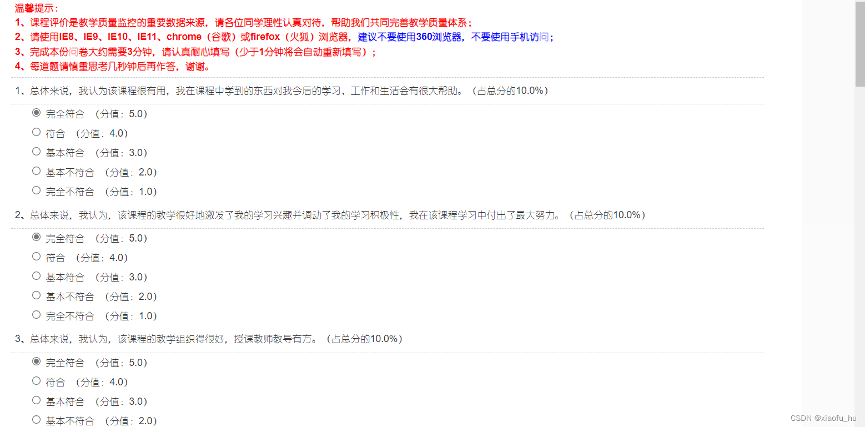Select 基本不符合 (2.0) for question 2
Viewport: 865px width, 427px height.
37,295
